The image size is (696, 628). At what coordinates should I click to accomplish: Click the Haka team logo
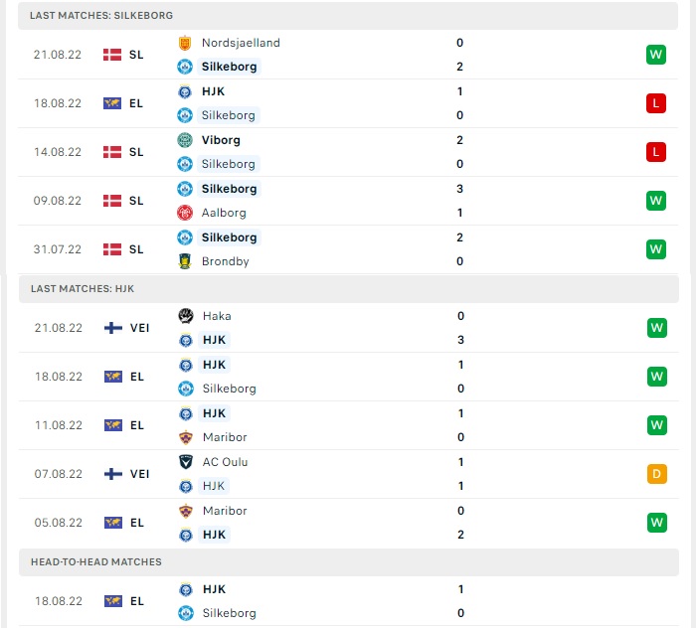[185, 316]
